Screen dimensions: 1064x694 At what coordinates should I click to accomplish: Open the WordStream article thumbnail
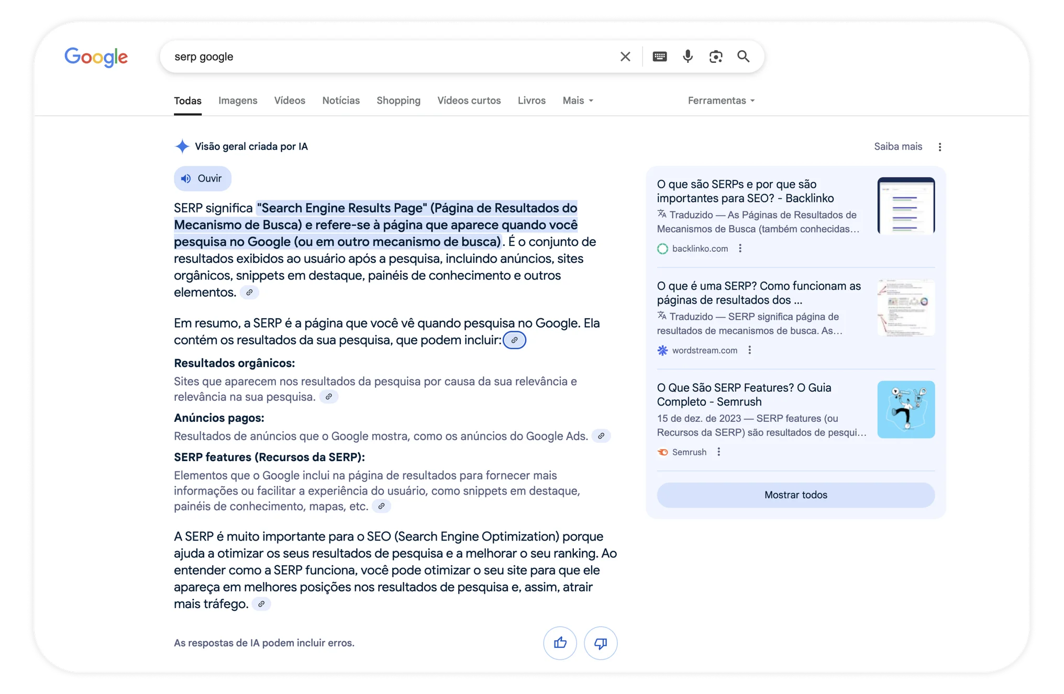click(906, 308)
